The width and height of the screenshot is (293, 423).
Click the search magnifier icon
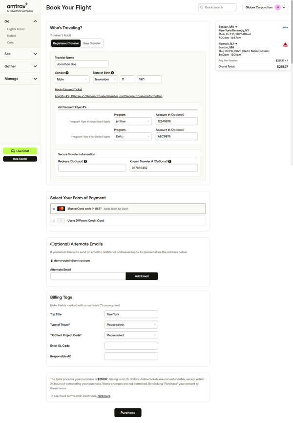coord(201,7)
